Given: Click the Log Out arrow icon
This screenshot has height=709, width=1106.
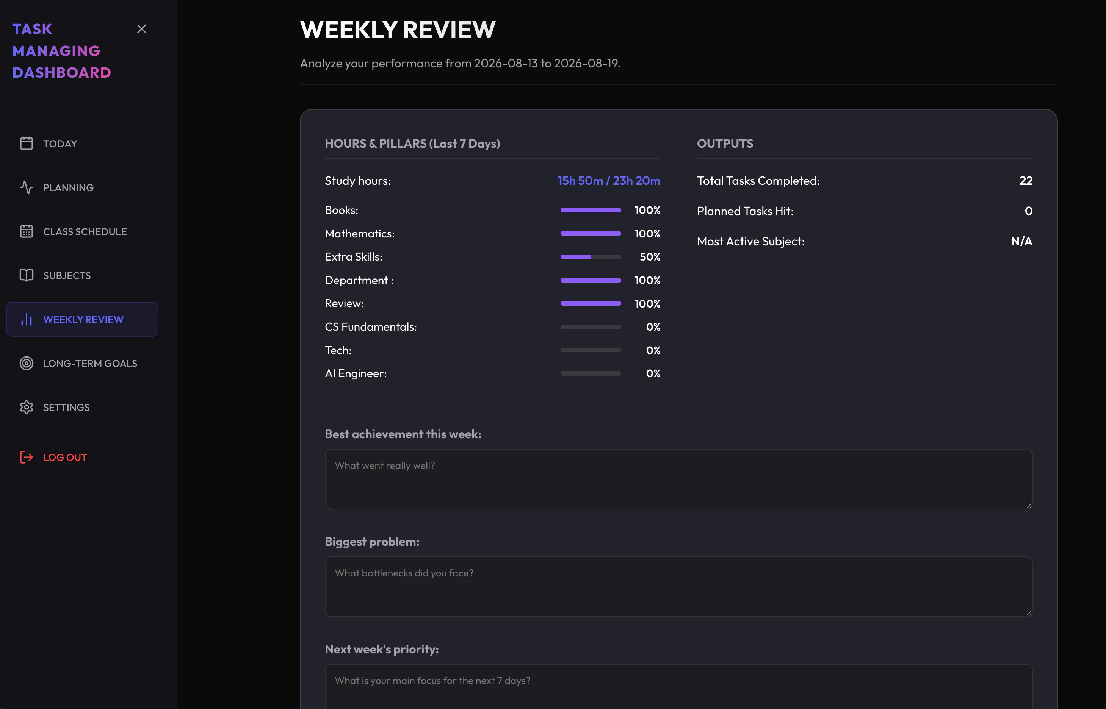Looking at the screenshot, I should tap(26, 457).
